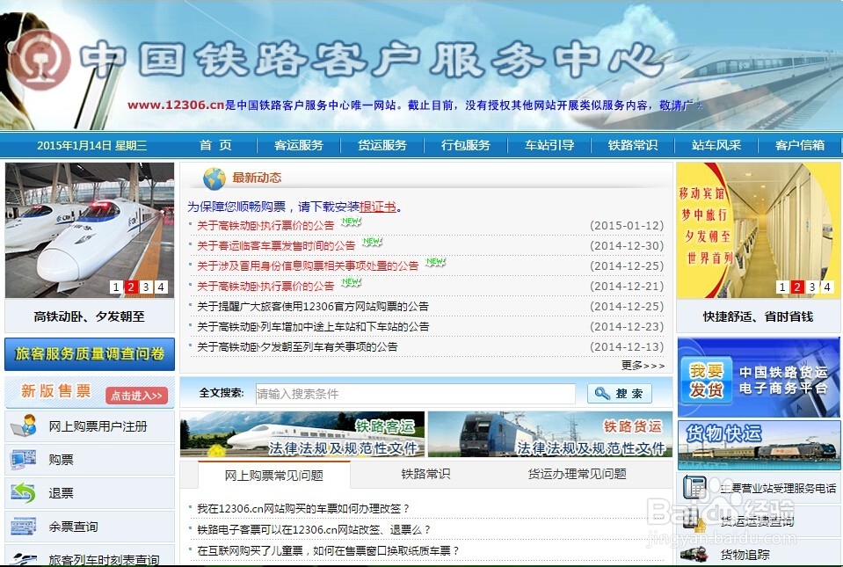Open the 铁路货运 法律法规及规范性文件 banner
This screenshot has width=843, height=567.
550,434
